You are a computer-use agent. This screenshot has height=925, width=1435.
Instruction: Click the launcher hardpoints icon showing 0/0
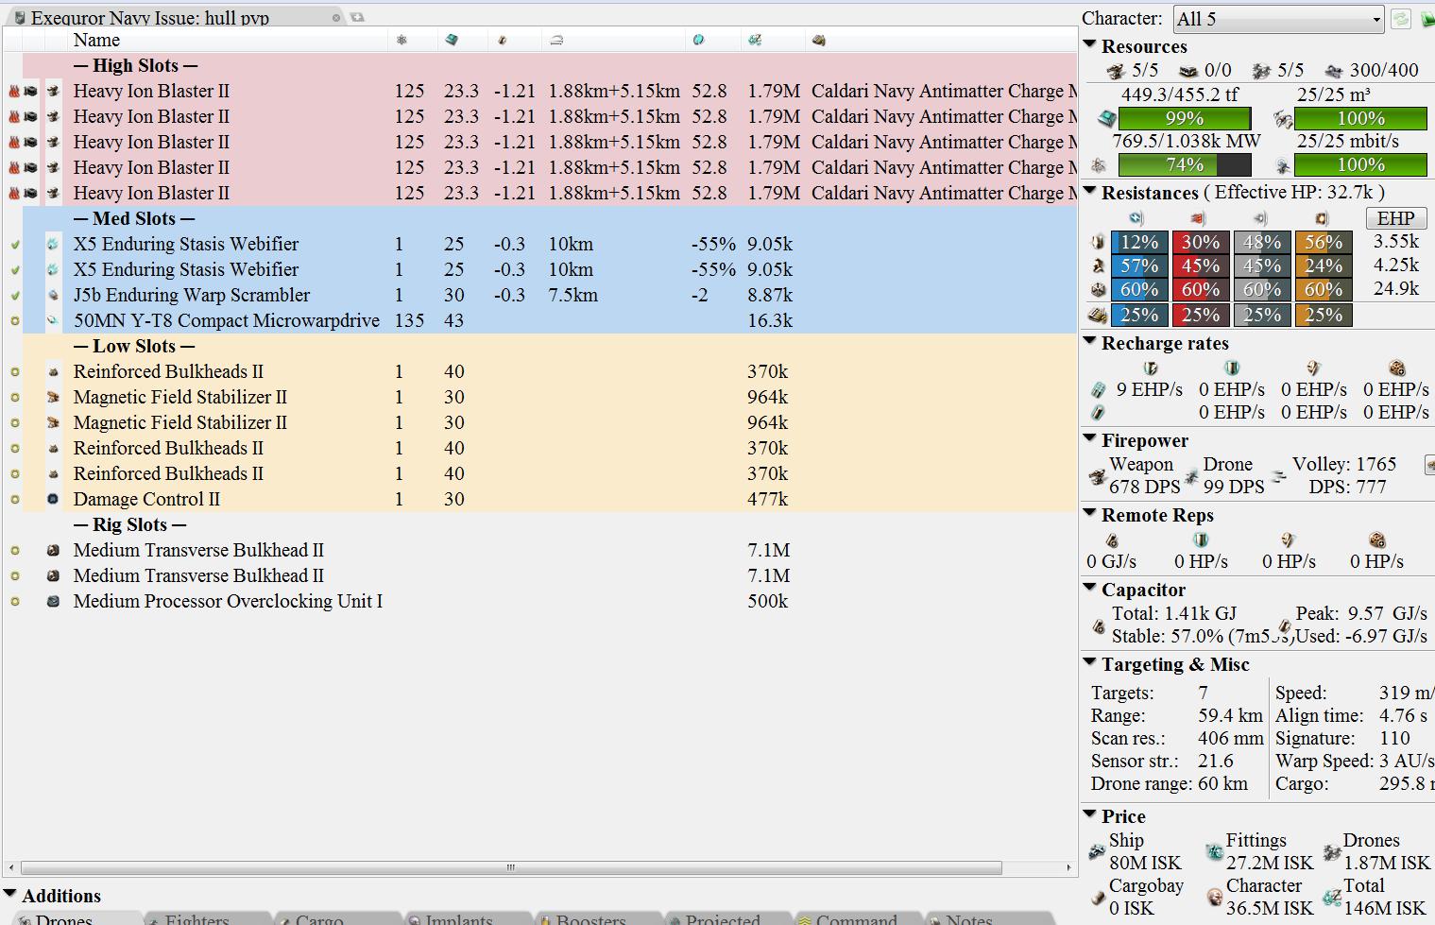(x=1187, y=71)
